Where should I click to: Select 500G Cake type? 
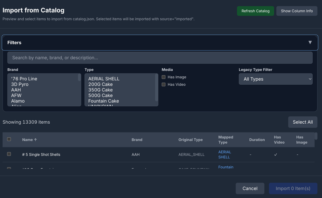pyautogui.click(x=100, y=95)
